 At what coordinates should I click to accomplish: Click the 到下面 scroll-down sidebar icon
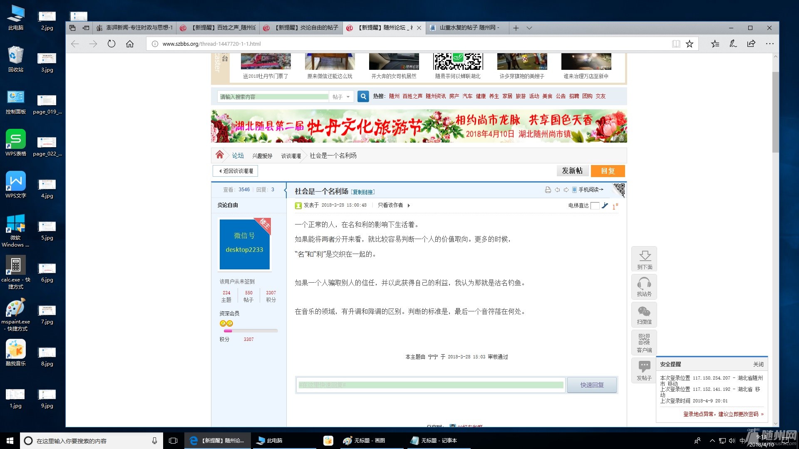coord(645,259)
